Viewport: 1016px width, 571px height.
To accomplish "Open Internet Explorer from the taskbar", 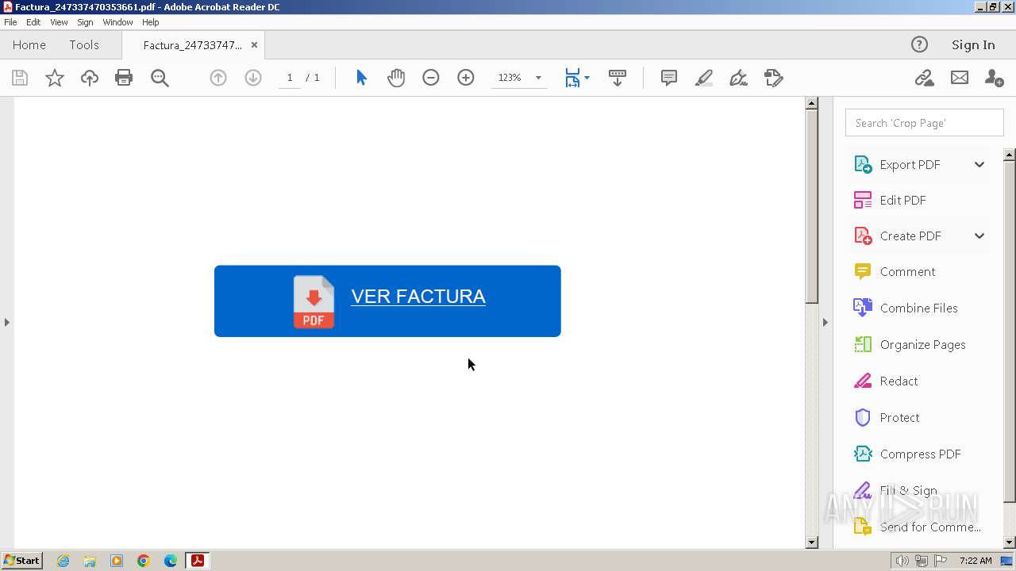I will (x=63, y=561).
